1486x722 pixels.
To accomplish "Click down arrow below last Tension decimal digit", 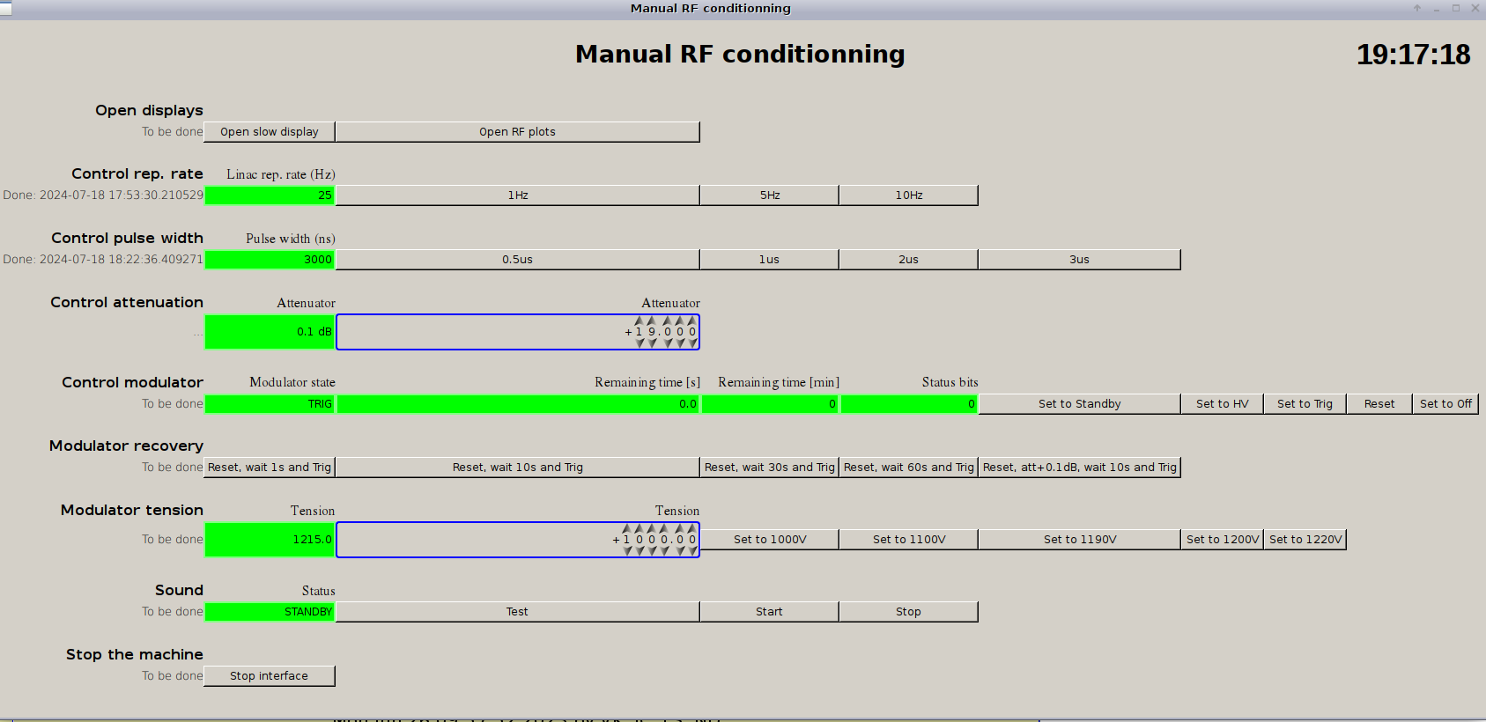I will click(x=692, y=550).
